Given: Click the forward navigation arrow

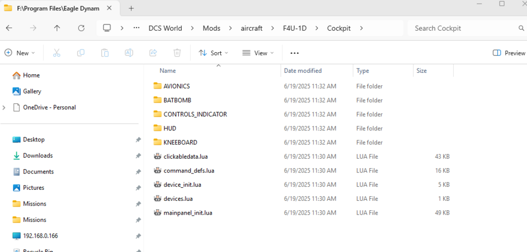Looking at the screenshot, I should point(33,28).
